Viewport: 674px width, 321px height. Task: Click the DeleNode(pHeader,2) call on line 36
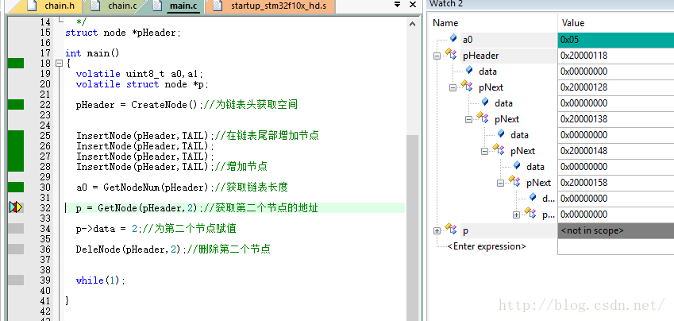click(x=129, y=249)
